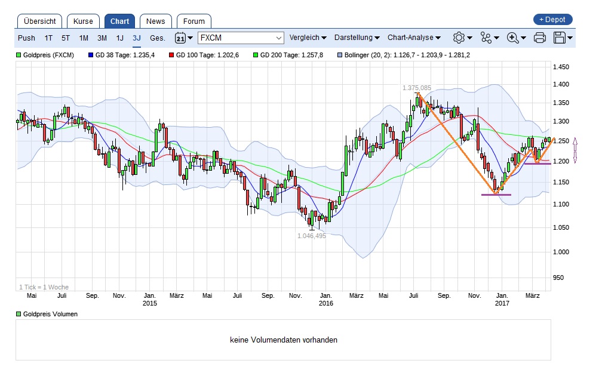Open the calendar date picker icon
Image resolution: width=602 pixels, height=376 pixels.
[x=179, y=38]
